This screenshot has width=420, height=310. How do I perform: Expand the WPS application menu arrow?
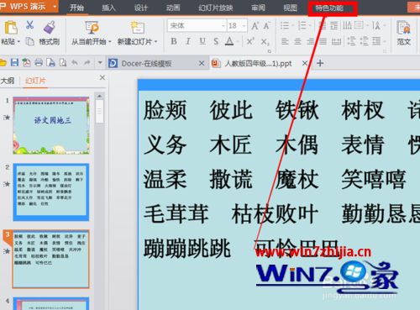[55, 7]
